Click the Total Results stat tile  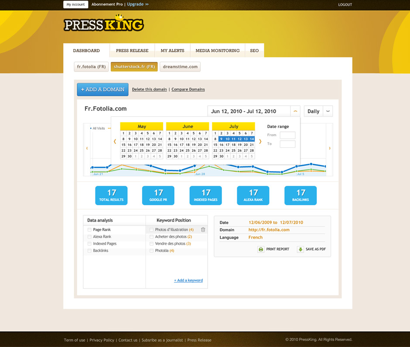coord(111,195)
